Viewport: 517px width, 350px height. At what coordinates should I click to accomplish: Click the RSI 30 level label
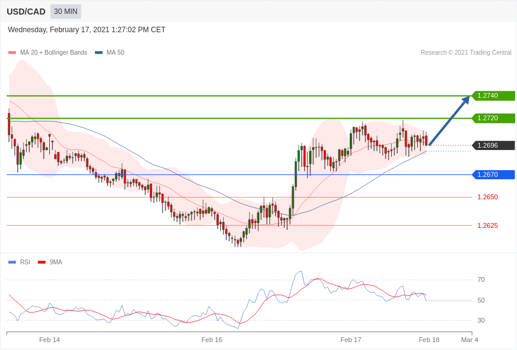pos(481,320)
